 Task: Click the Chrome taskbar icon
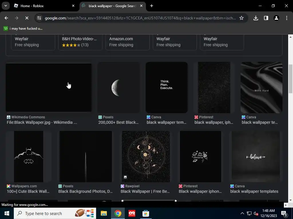click(118, 213)
